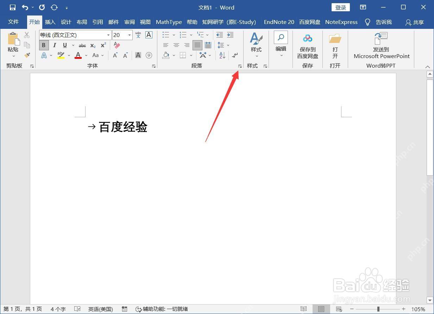
Task: Click the red font color A swatch
Action: tap(78, 55)
